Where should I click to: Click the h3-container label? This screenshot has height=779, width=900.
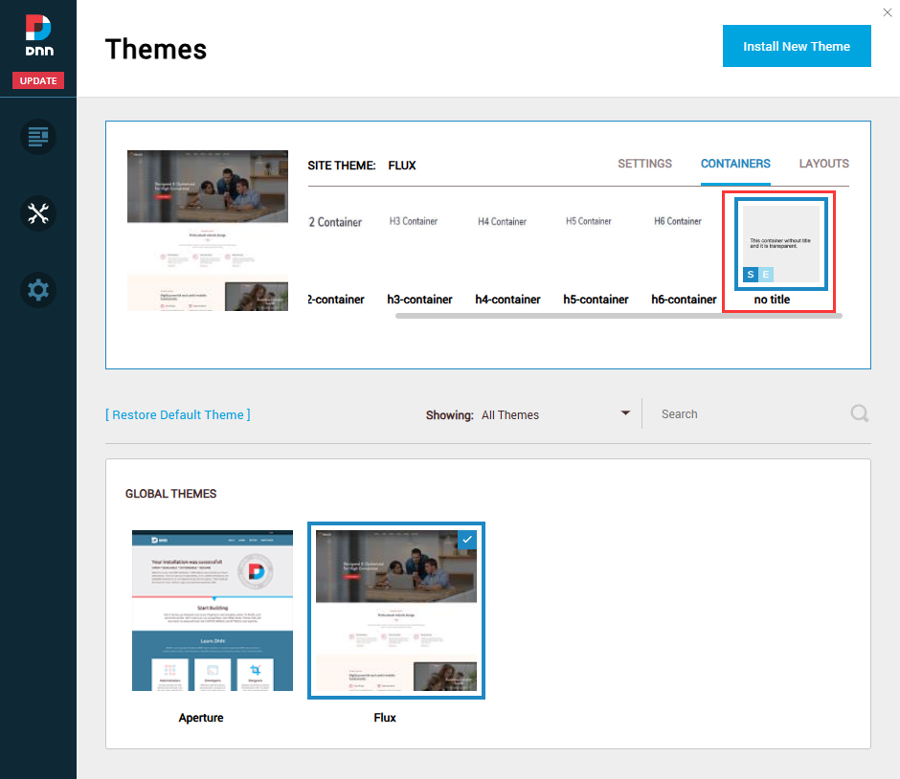419,300
